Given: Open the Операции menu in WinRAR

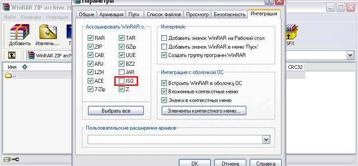Looking at the screenshot, I should coord(57,17).
